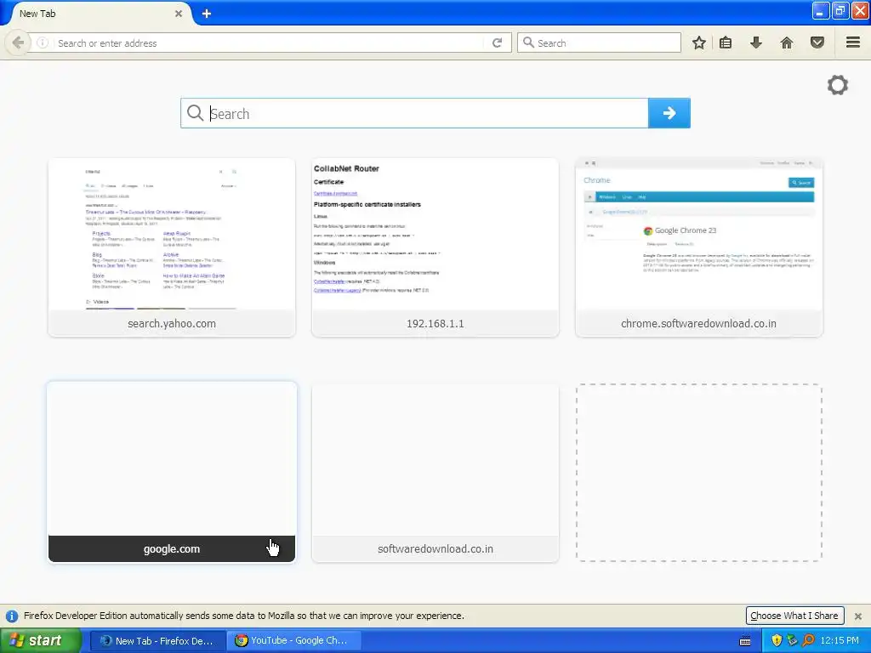Click the orange magnifier tray icon
The image size is (871, 653).
tap(808, 641)
